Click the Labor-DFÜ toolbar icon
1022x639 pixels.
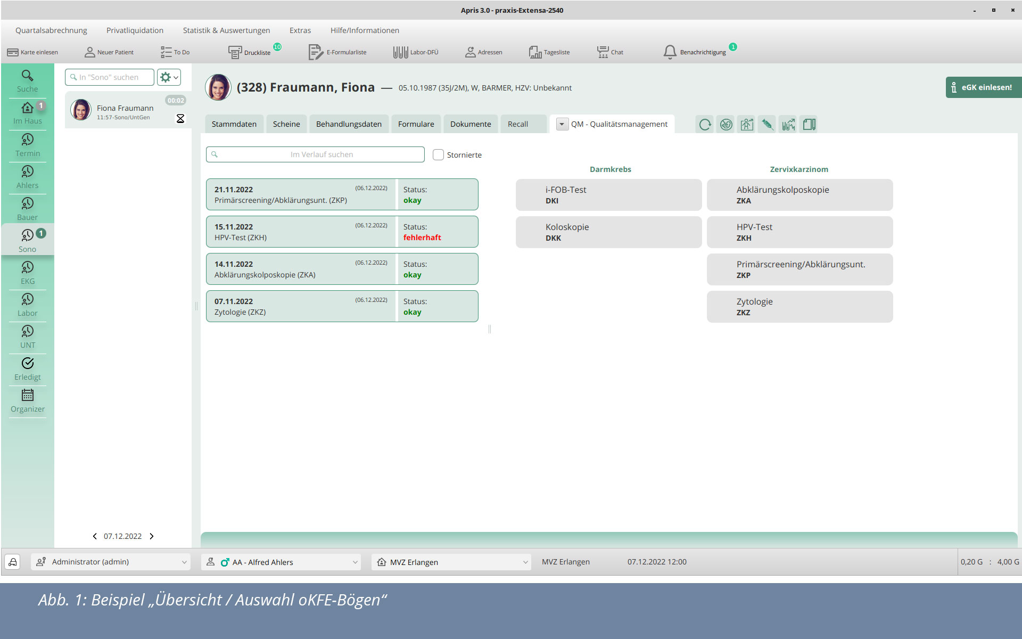[400, 52]
